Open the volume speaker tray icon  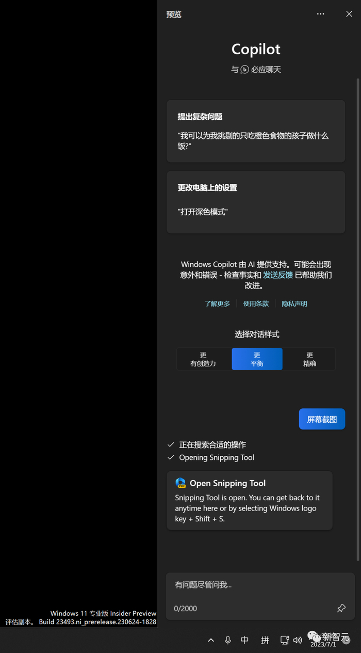(298, 640)
